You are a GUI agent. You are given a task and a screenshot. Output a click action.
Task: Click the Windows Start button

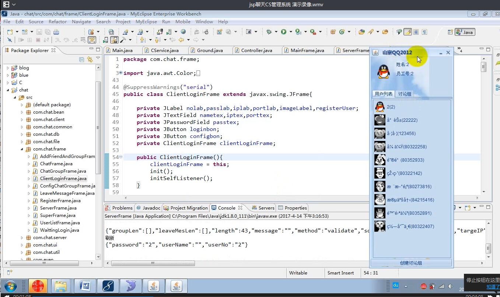coord(11,286)
